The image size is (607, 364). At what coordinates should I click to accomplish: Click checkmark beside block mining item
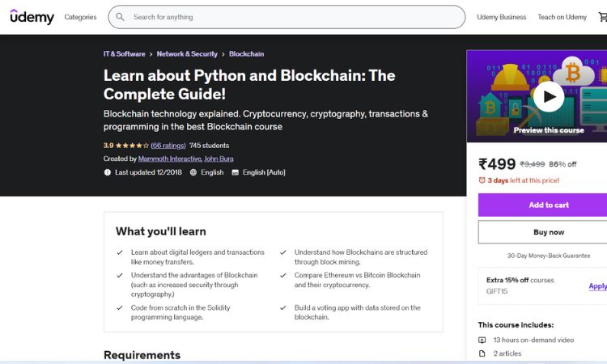tap(283, 252)
